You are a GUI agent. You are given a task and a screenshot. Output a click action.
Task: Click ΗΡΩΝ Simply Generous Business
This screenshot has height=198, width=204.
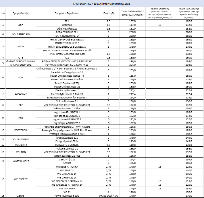tap(67, 54)
